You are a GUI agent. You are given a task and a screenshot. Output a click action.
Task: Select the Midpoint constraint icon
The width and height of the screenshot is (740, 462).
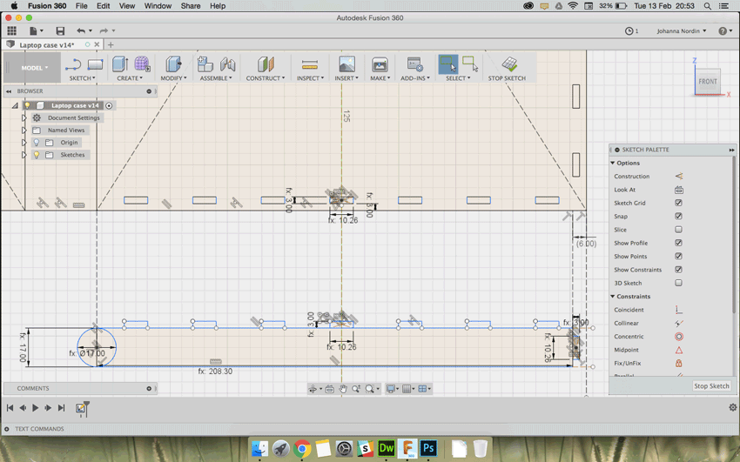point(678,350)
